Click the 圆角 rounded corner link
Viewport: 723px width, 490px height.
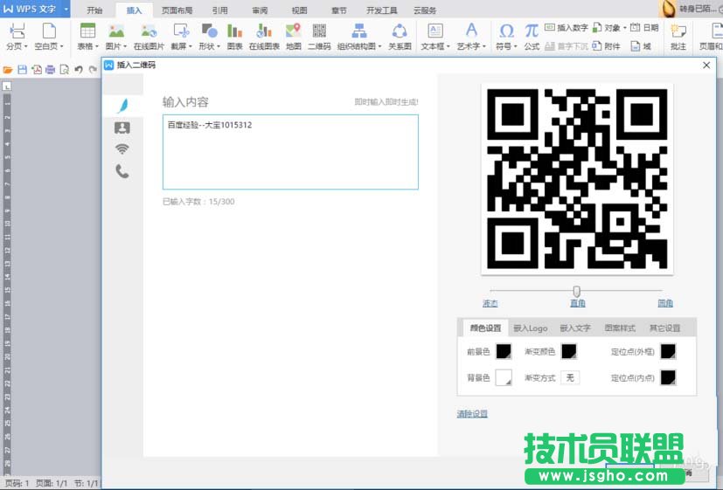tap(665, 303)
